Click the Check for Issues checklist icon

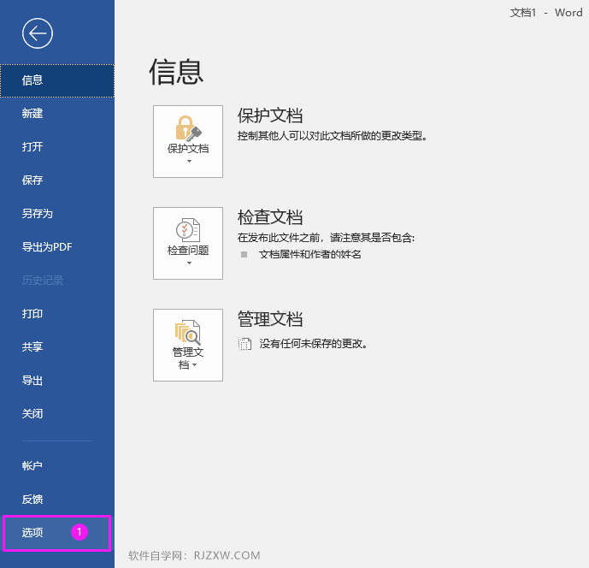pyautogui.click(x=188, y=230)
